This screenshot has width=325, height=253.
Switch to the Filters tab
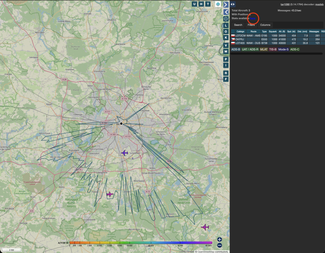click(x=251, y=25)
